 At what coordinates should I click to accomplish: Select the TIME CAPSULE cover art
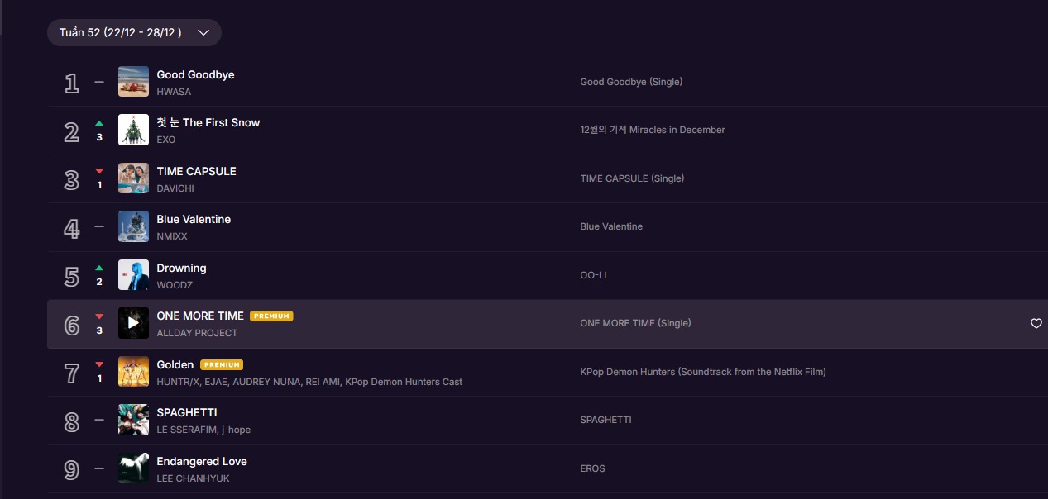[133, 178]
